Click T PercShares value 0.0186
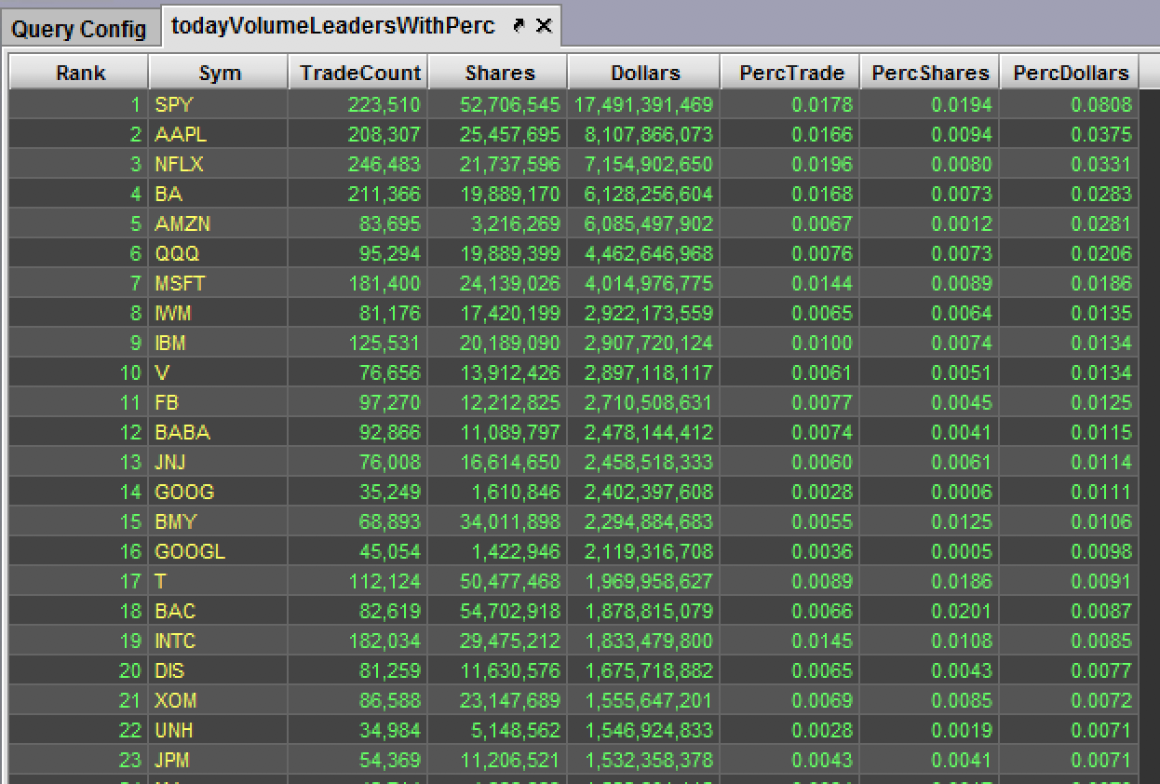Viewport: 1160px width, 784px height. [930, 581]
